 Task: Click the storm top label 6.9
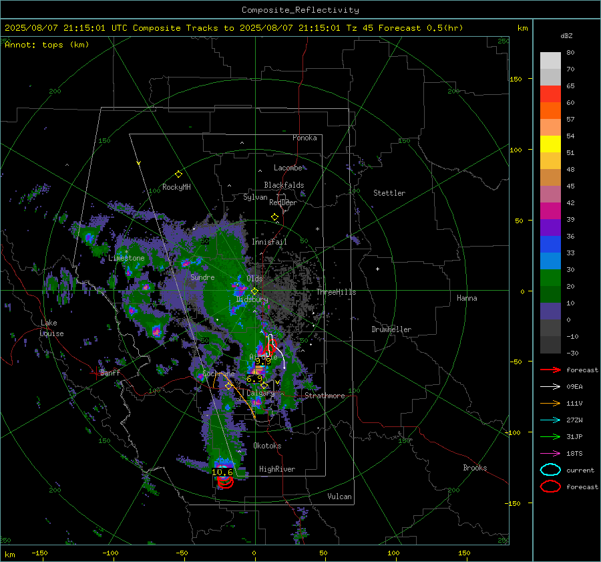[254, 379]
